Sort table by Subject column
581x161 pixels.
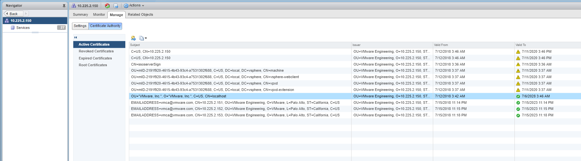pos(240,45)
